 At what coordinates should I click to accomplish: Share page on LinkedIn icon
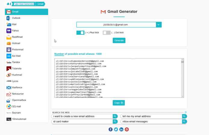pos(121,129)
